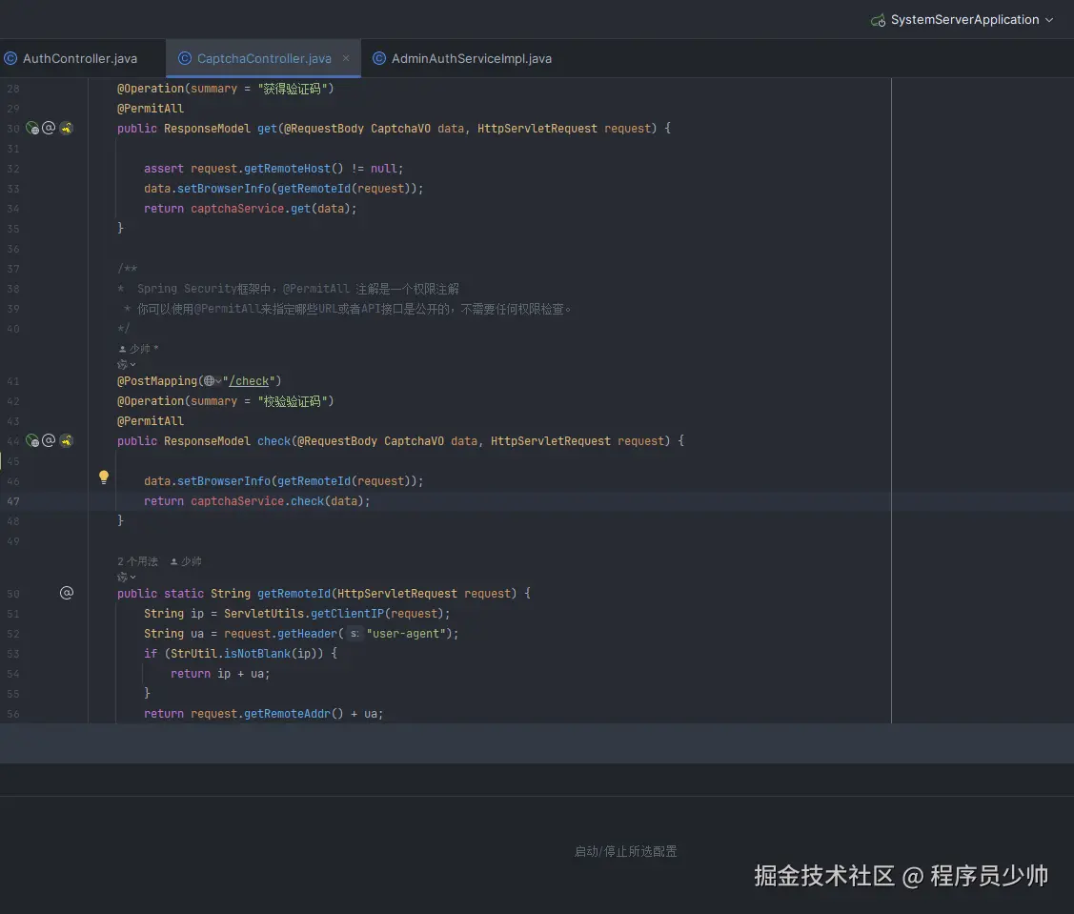Click 'getRemoteId' method name on line 50
Image resolution: width=1074 pixels, height=914 pixels.
294,594
